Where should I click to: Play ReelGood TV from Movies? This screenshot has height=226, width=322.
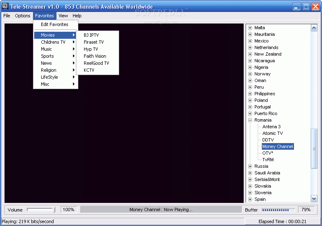point(98,63)
